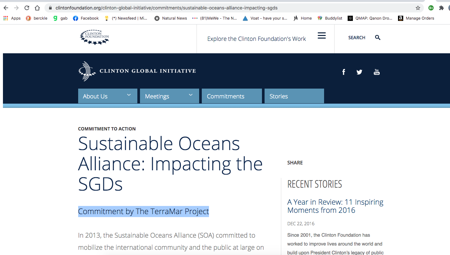Viewport: 450px width, 255px height.
Task: Click the RECENT STORIES heading
Action: [315, 184]
